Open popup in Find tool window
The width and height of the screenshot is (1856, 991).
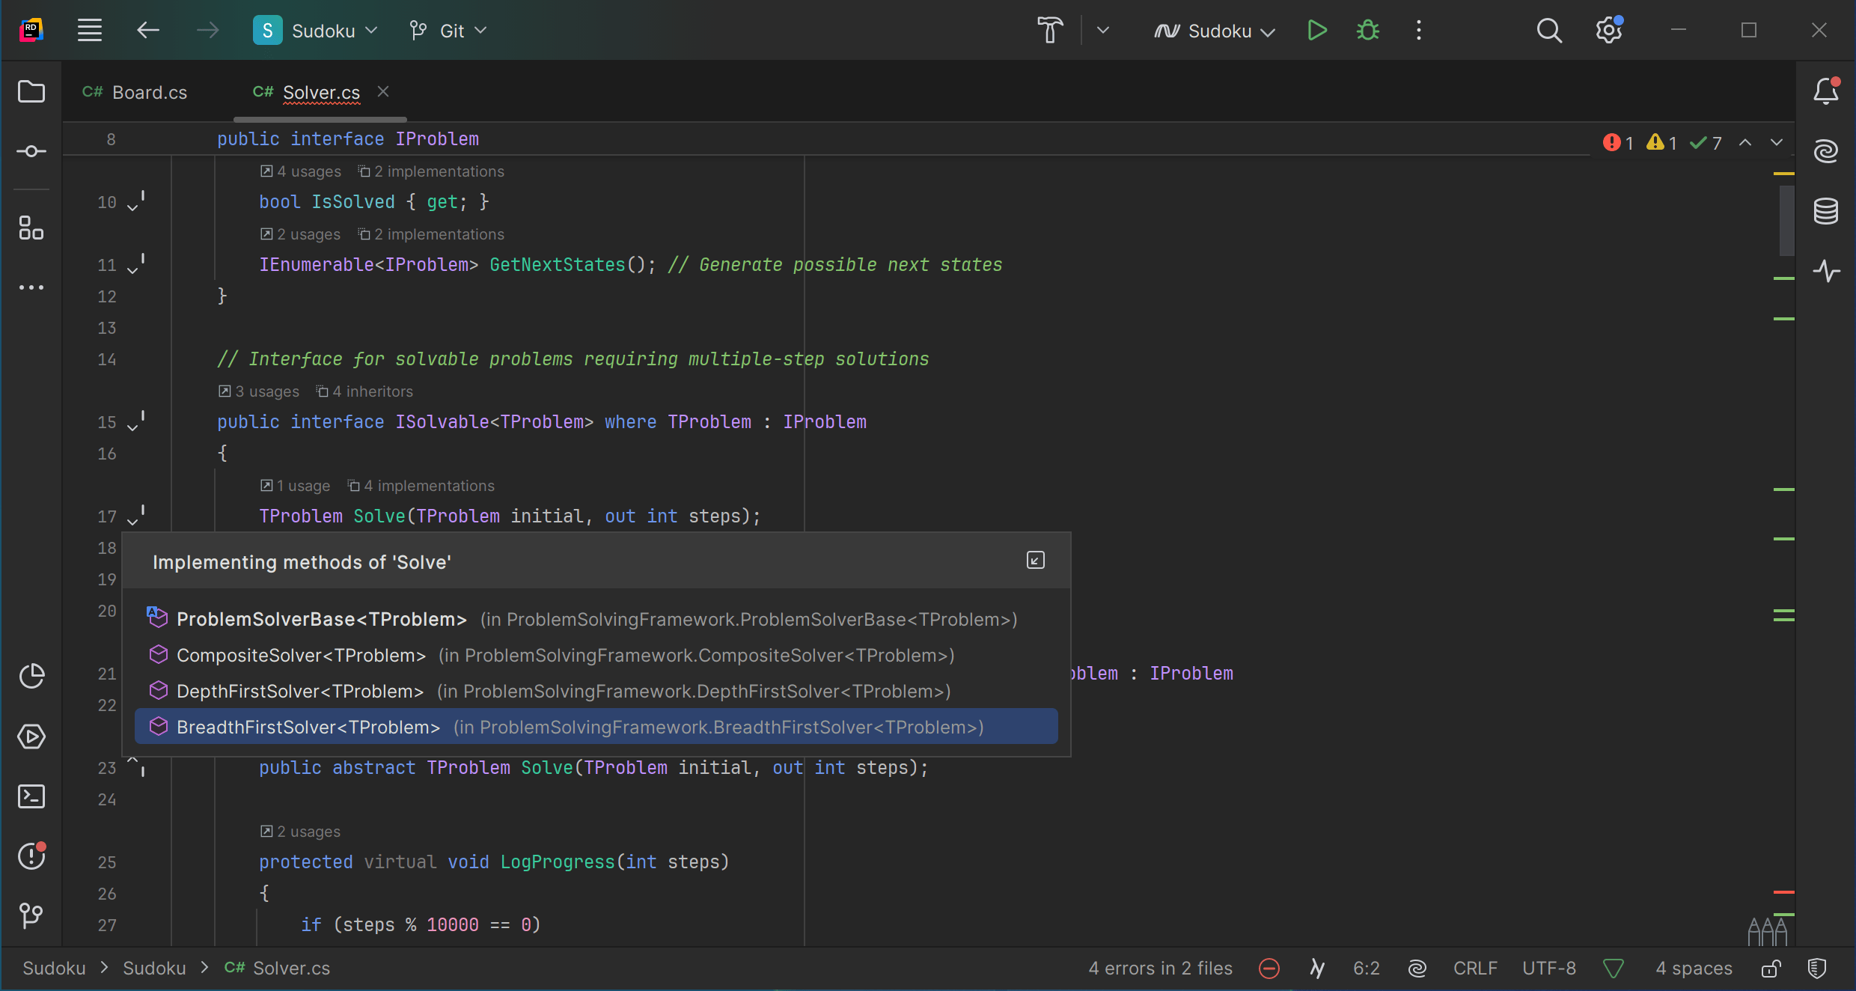click(1036, 561)
